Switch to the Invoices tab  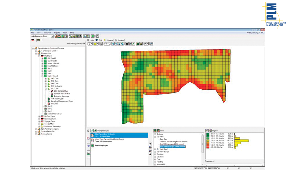coord(121,40)
